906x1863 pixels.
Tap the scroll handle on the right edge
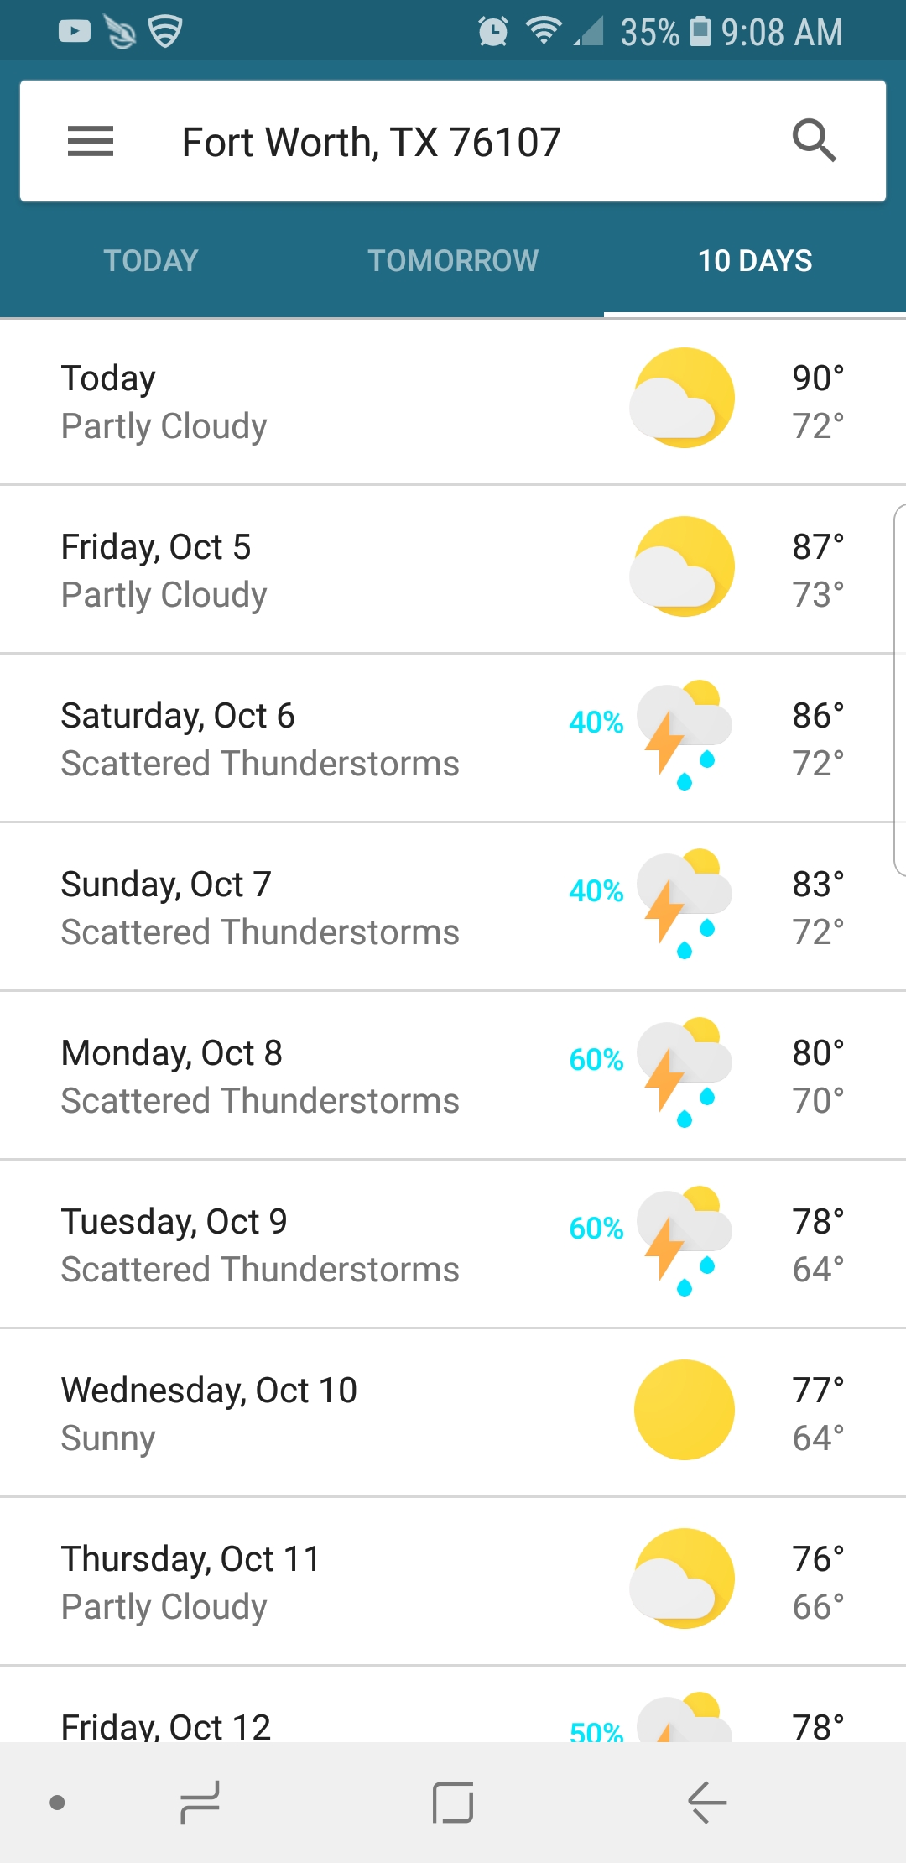899,690
